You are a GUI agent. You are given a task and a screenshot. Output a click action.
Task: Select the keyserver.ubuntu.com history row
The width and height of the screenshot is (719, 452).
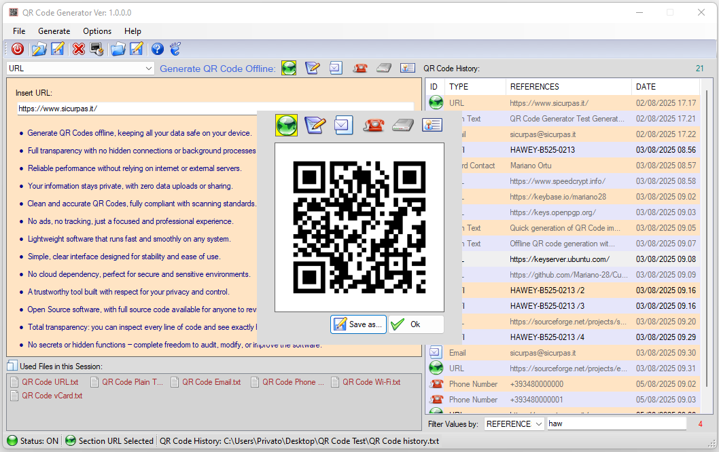click(x=559, y=259)
